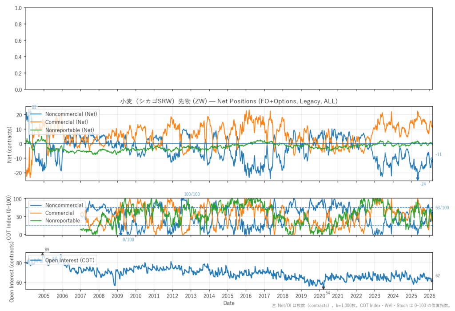Select the Open Interest (COT) legend entry
This screenshot has width=455, height=311.
point(70,260)
